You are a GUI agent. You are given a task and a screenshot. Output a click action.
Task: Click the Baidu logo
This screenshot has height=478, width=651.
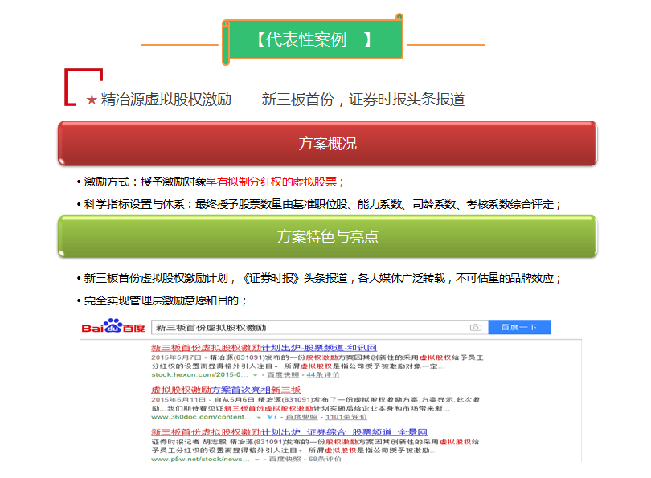[113, 326]
